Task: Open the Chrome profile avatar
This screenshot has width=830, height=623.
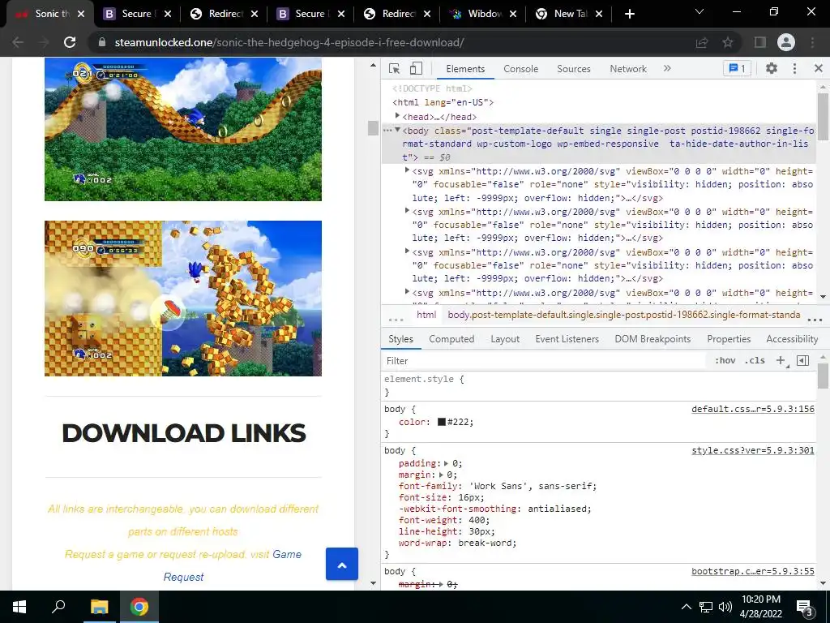Action: [786, 42]
